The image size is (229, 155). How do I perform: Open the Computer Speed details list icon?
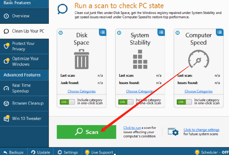pyautogui.click(x=219, y=32)
